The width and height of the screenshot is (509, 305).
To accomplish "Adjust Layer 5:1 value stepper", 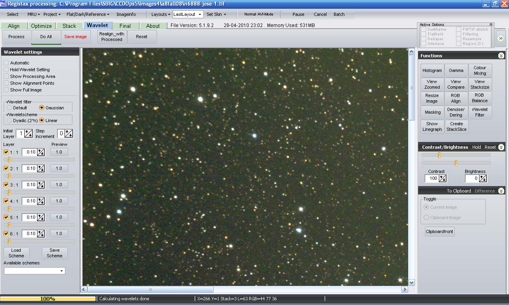I will click(41, 217).
